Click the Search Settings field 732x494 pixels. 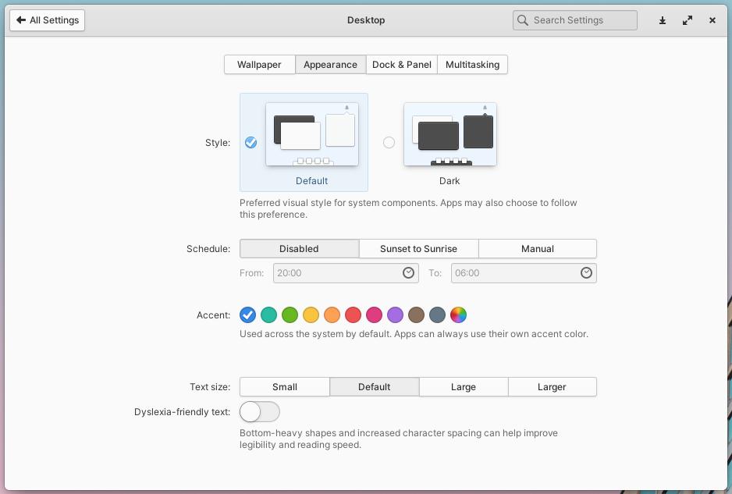(x=574, y=20)
